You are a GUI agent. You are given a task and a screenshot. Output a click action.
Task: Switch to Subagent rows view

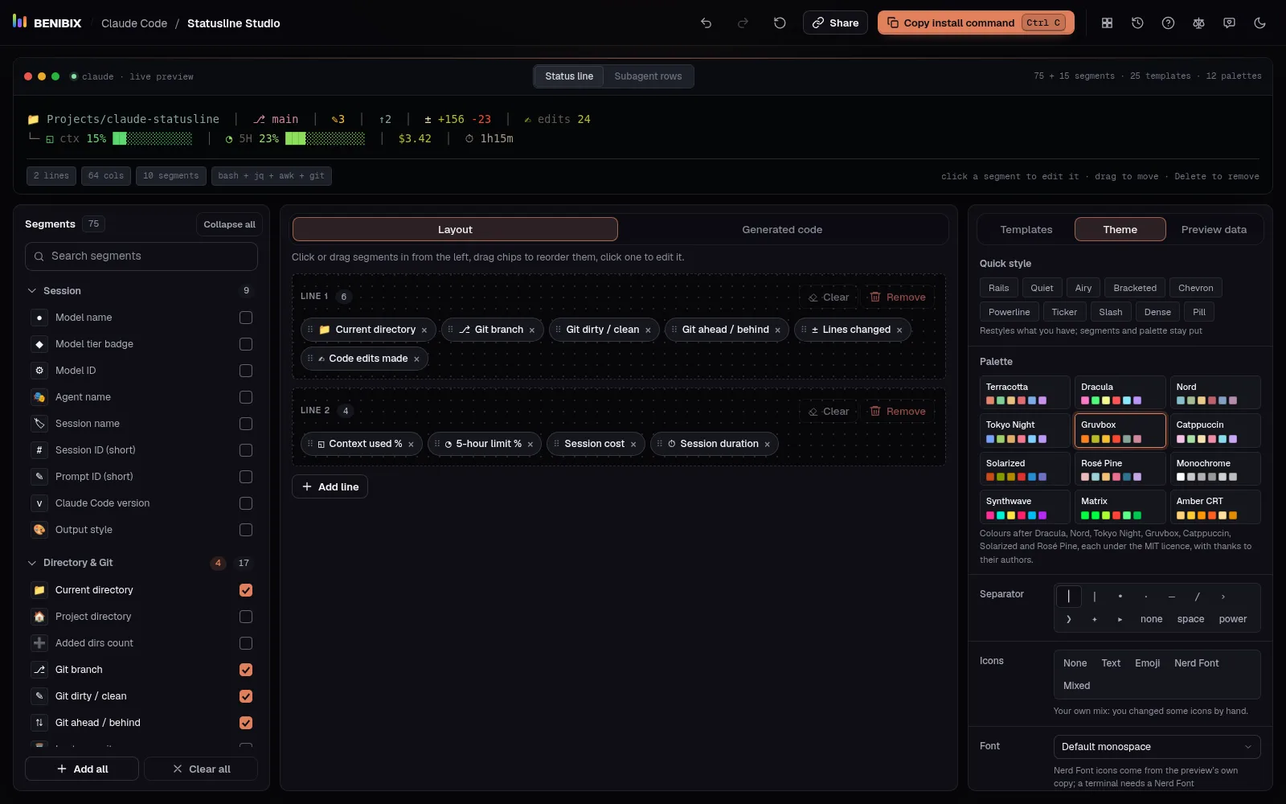648,76
